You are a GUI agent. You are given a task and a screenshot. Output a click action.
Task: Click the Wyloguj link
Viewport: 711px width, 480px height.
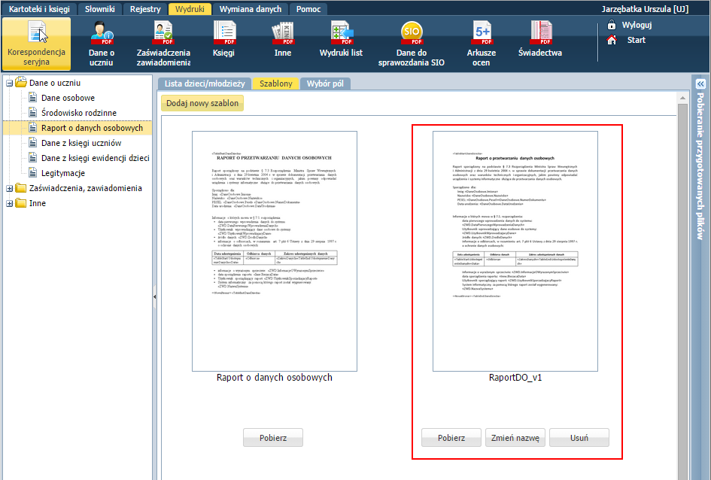click(x=637, y=25)
